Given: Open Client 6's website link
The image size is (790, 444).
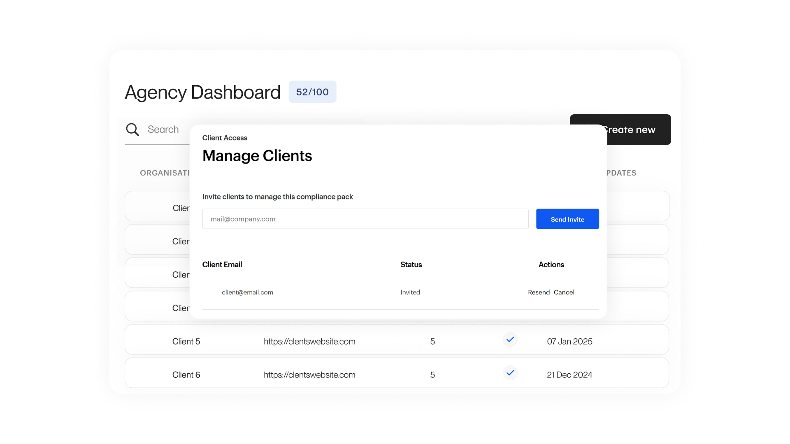Looking at the screenshot, I should tap(309, 375).
